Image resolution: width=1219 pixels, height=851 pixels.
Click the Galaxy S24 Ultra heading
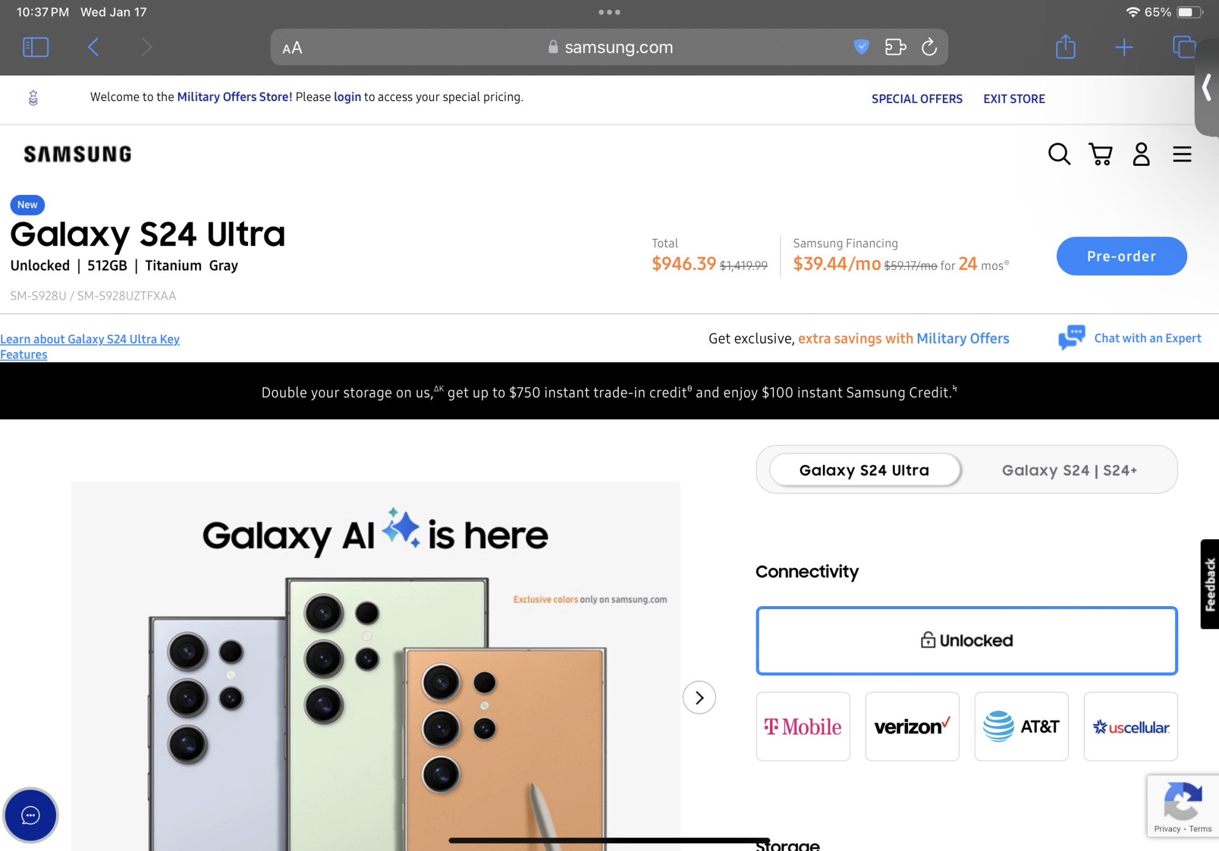tap(147, 235)
